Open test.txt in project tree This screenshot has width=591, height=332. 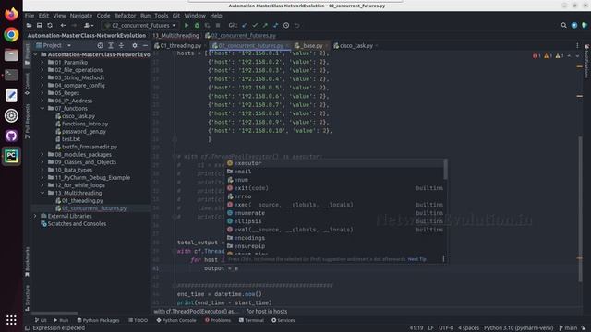click(x=71, y=139)
